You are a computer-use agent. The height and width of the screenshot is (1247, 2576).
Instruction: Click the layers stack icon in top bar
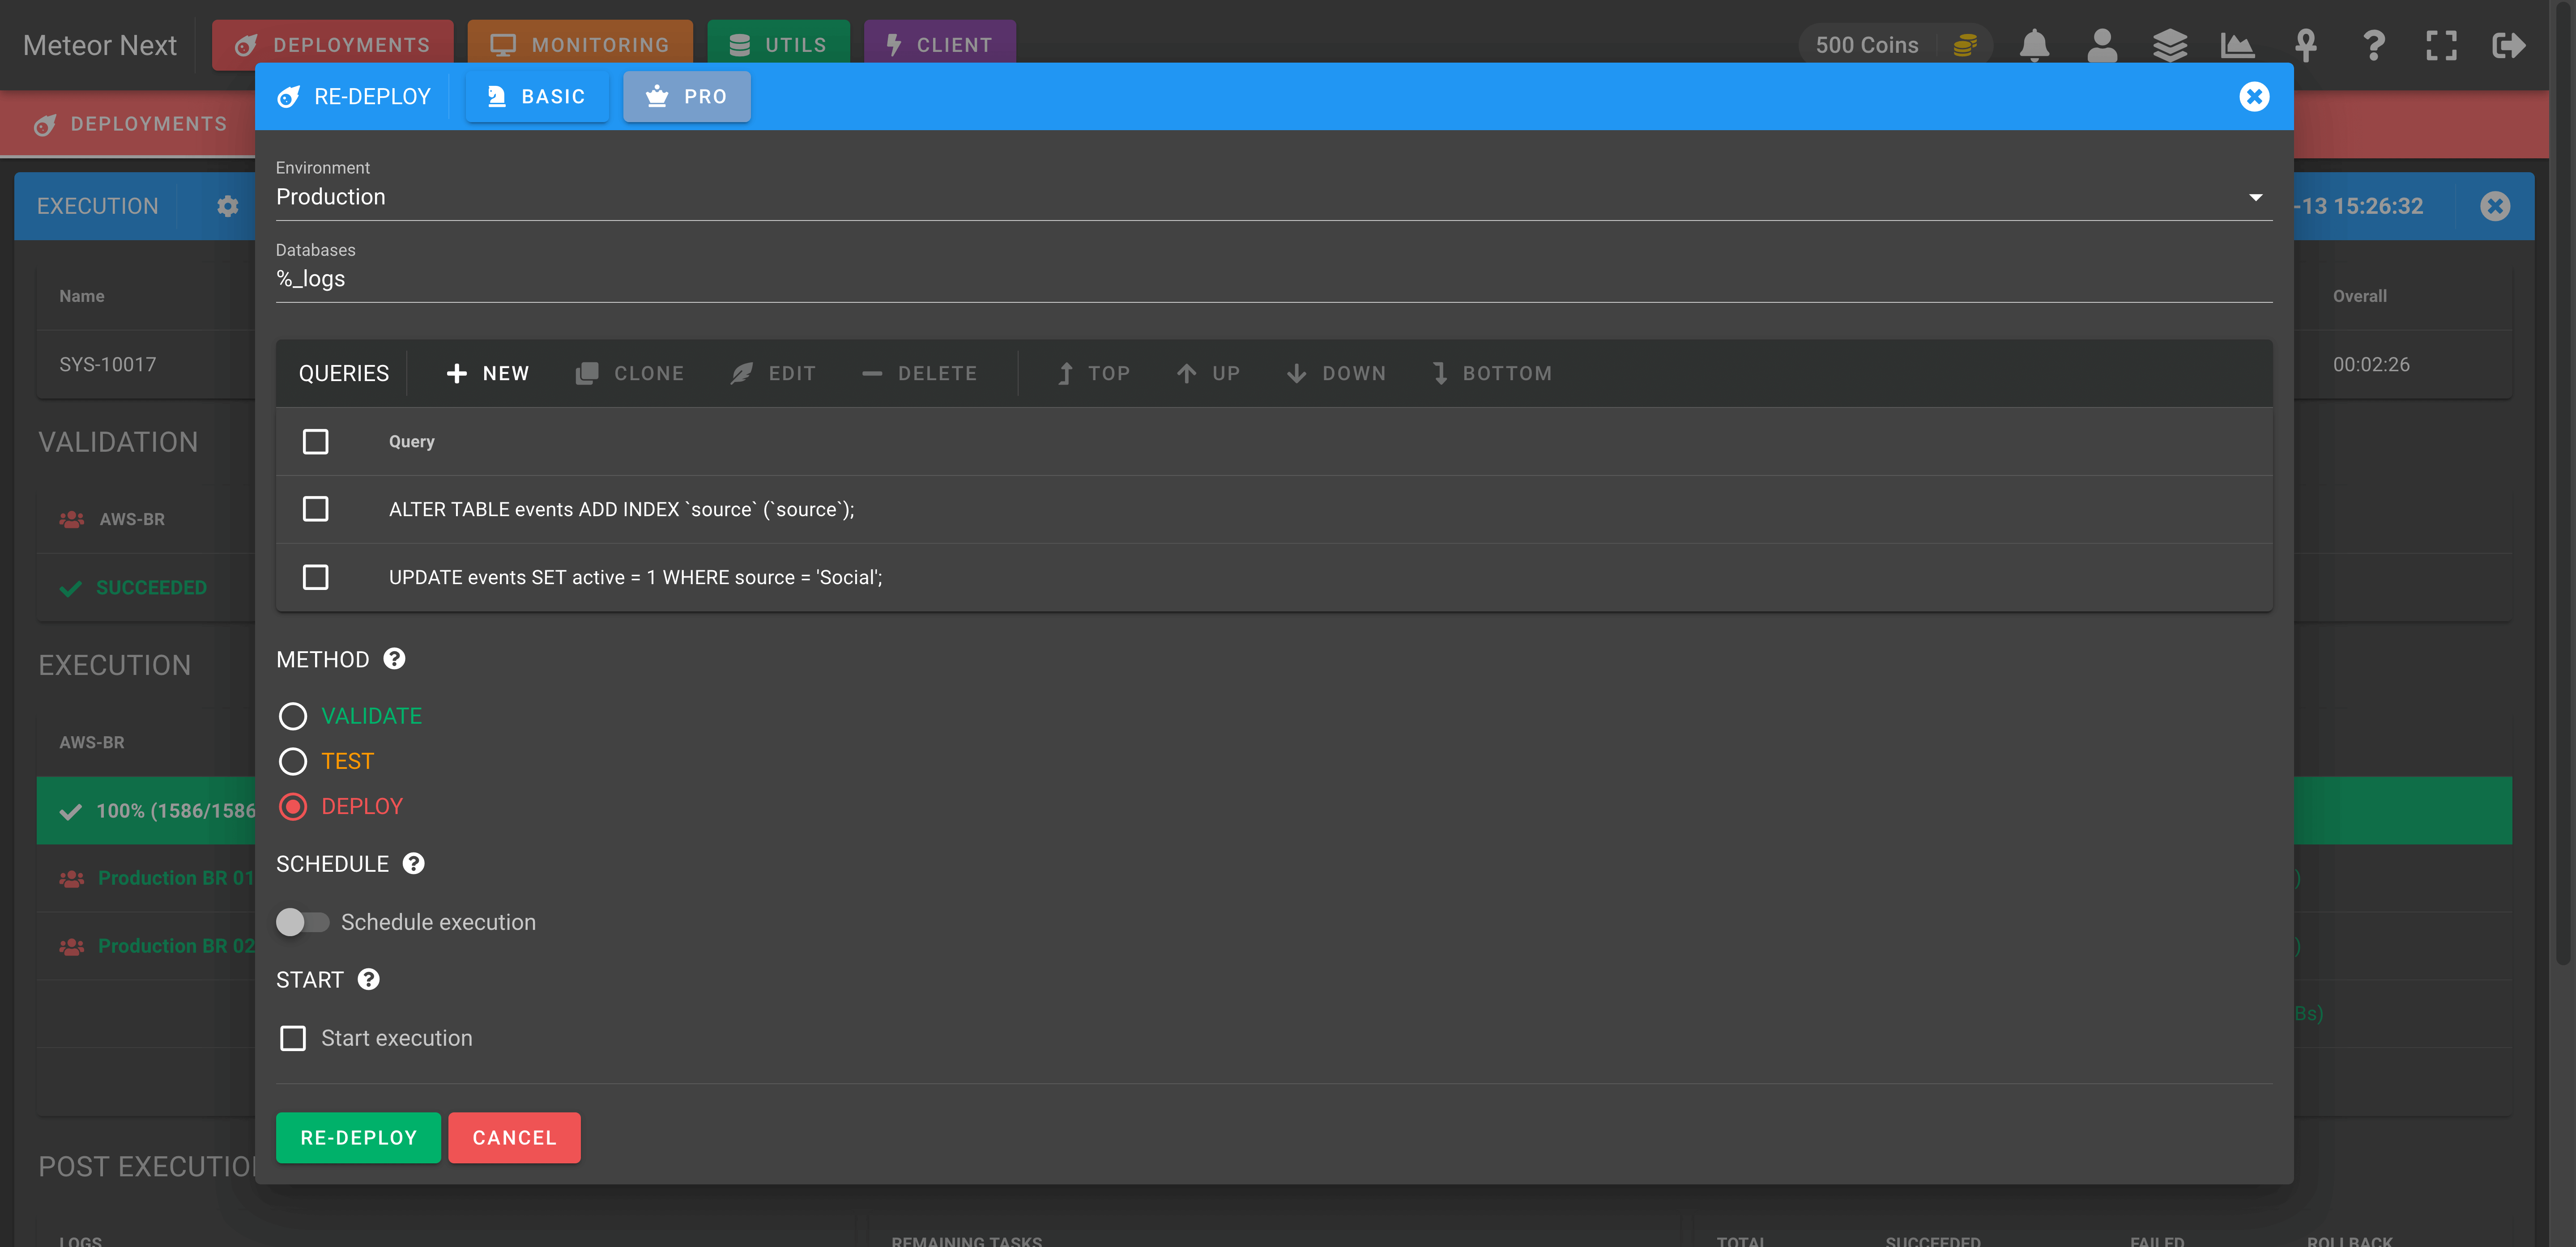pos(2169,45)
